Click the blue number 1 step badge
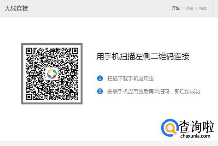218x146 pixels. tap(100, 78)
